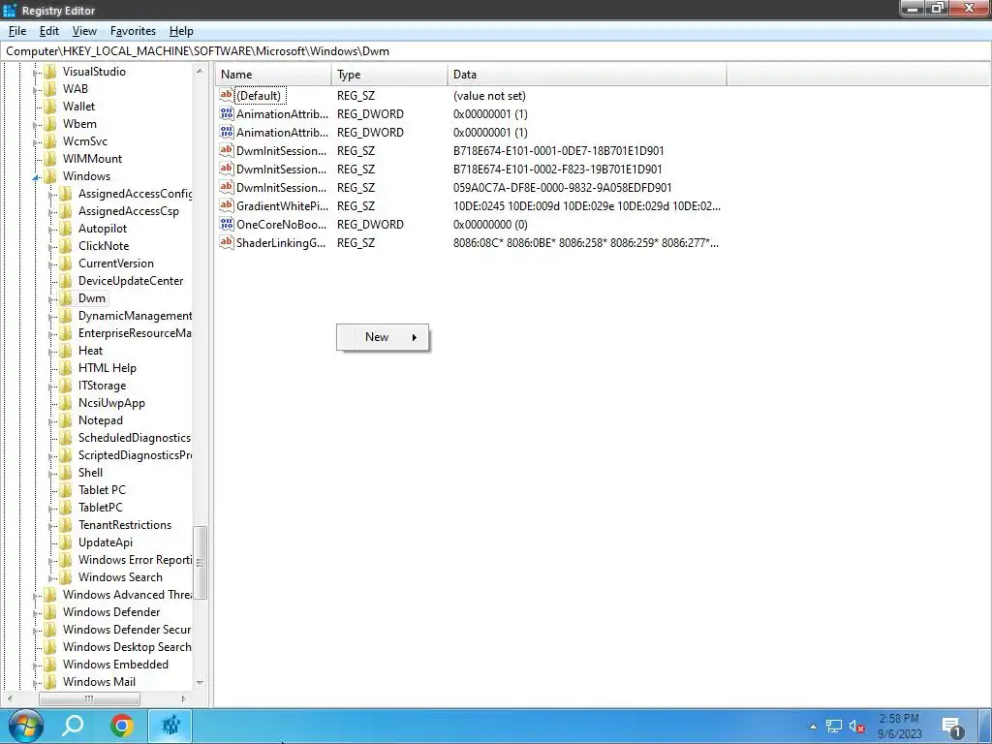Launch Google Chrome from taskbar

click(121, 725)
